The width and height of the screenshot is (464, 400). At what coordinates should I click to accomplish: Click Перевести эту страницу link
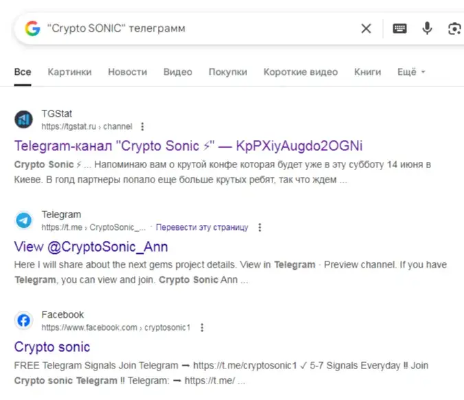pos(202,227)
